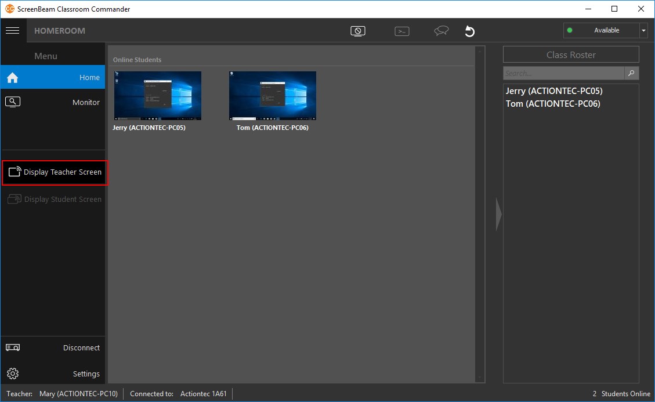The image size is (655, 402).
Task: Click Mary (ACTIONTEC-PC10) in status bar
Action: click(x=78, y=394)
